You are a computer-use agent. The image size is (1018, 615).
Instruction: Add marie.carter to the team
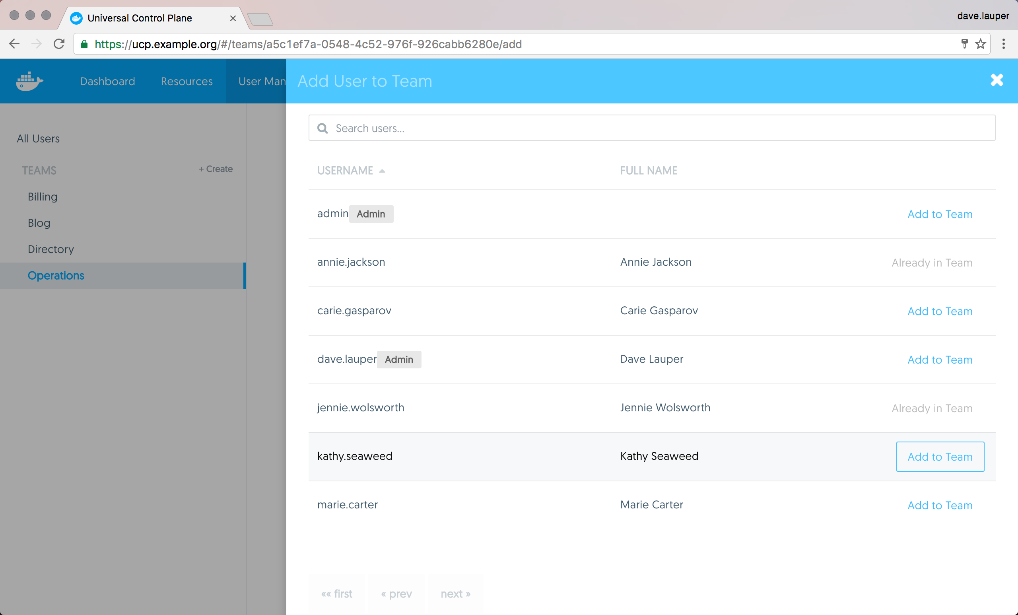(x=940, y=505)
